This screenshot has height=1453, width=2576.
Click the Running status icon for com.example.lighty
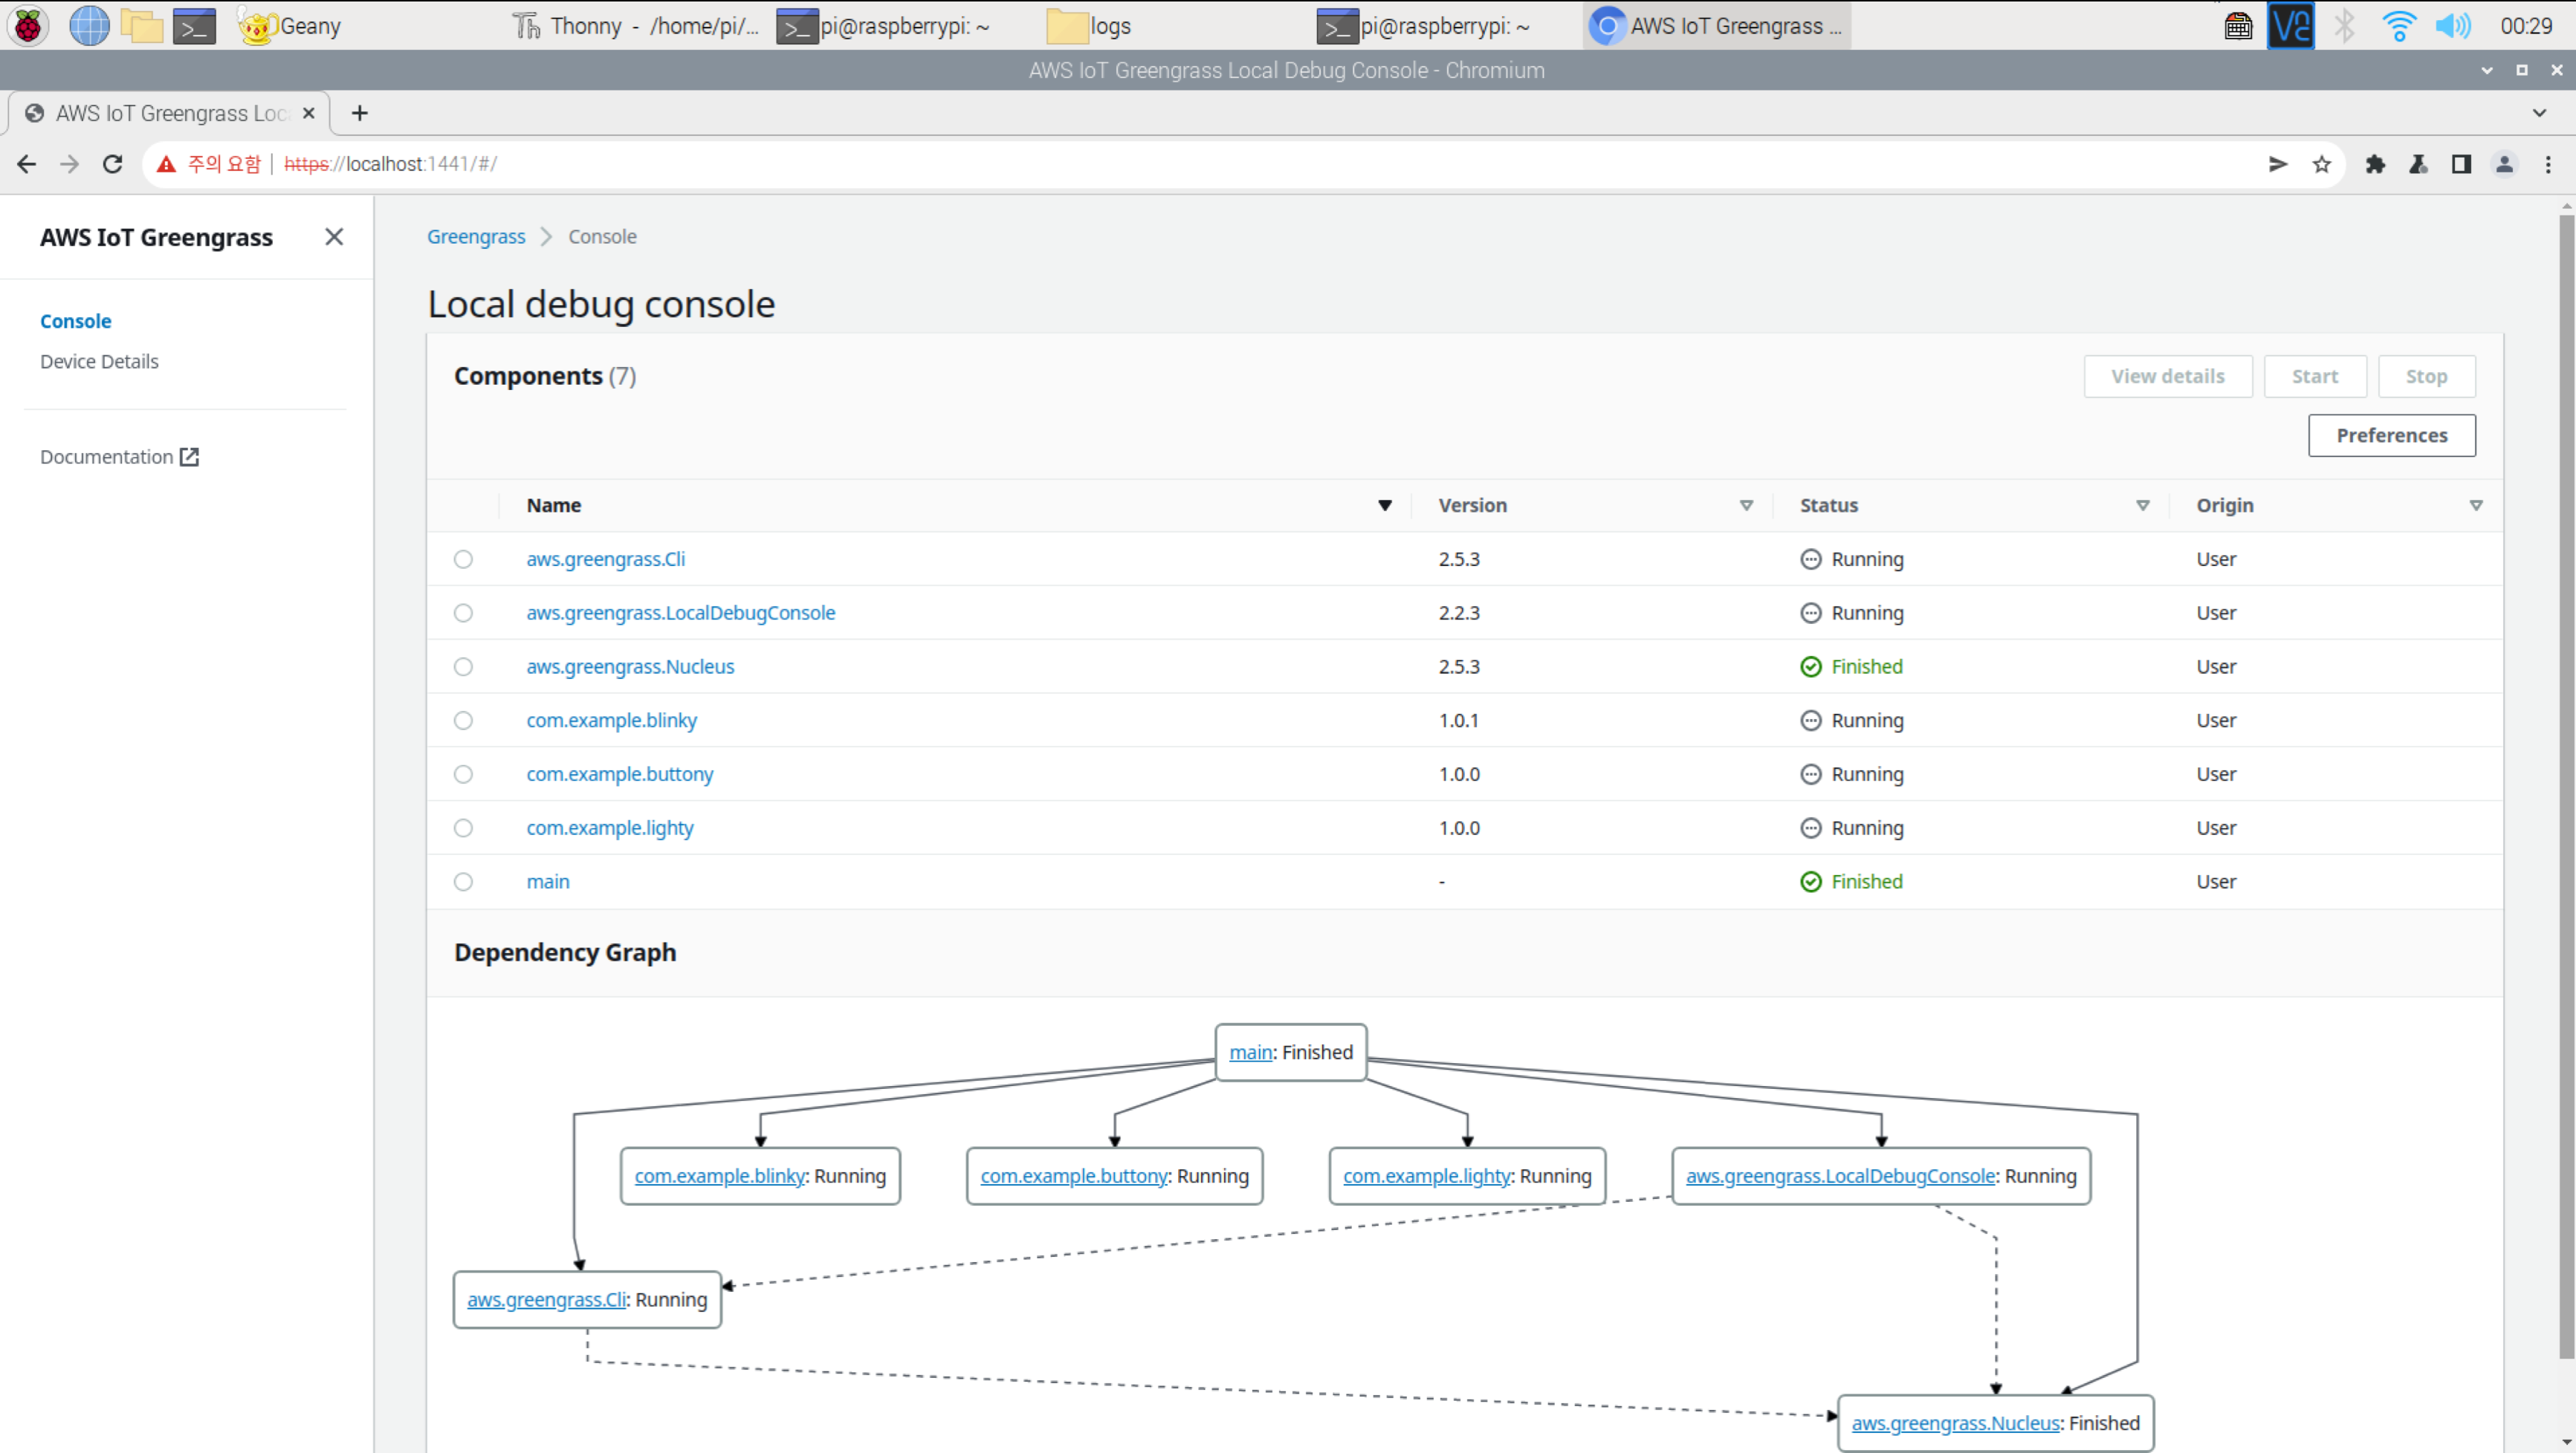click(1811, 828)
